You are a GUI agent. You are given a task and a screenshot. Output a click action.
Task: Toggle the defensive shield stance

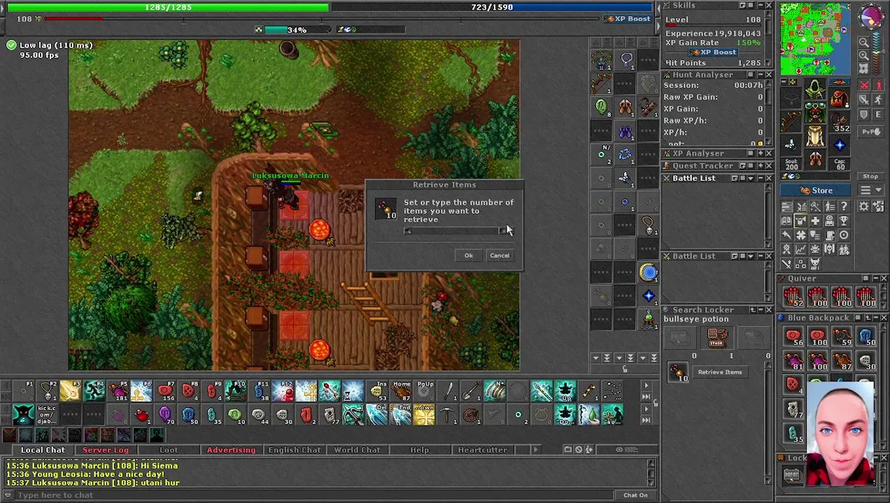[865, 115]
